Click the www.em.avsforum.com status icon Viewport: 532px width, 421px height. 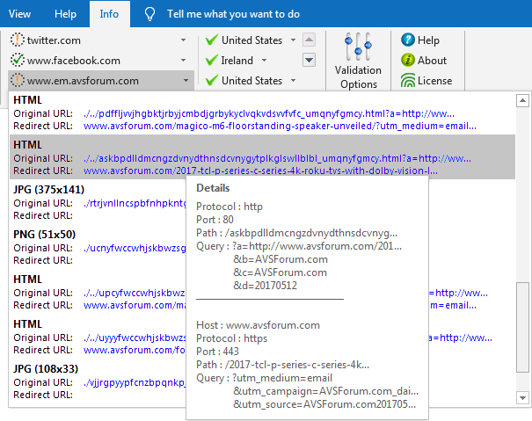click(x=18, y=81)
